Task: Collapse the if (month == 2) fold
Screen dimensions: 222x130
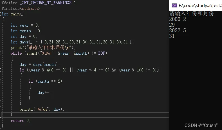Action: 1,81
